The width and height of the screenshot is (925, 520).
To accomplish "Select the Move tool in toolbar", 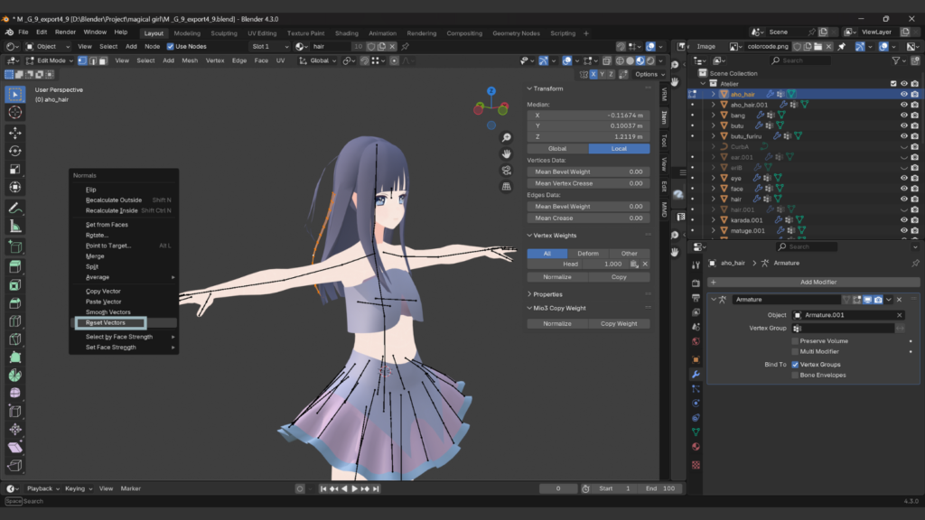I will (15, 132).
